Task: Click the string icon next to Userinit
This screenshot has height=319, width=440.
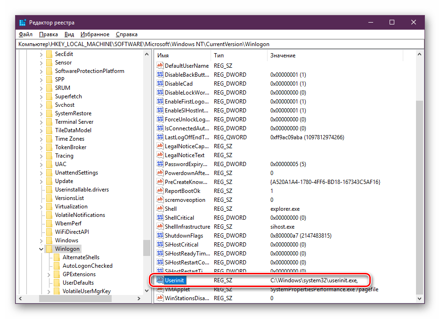Action: (x=160, y=280)
